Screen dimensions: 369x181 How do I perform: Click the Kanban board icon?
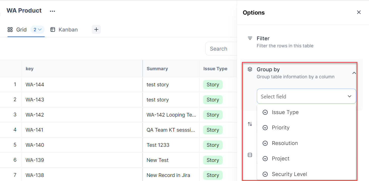[53, 30]
